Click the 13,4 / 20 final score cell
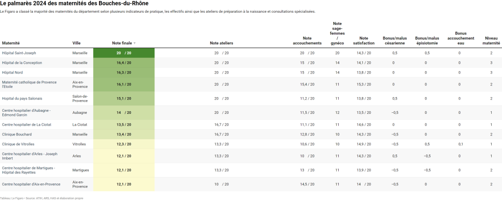The image size is (502, 205). click(124, 134)
